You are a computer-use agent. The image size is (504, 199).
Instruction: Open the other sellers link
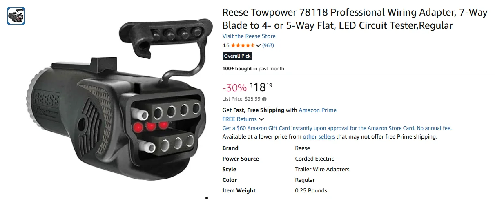[x=319, y=136]
